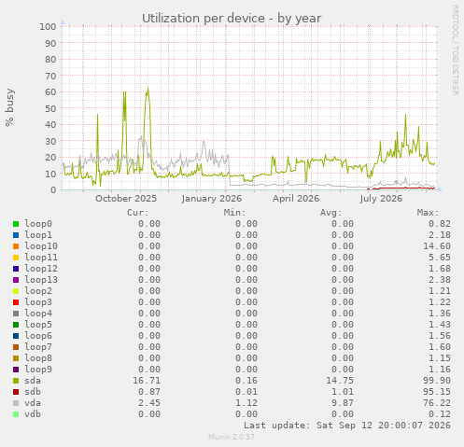
Task: Select the 'vda' legend label
Action: 33,403
